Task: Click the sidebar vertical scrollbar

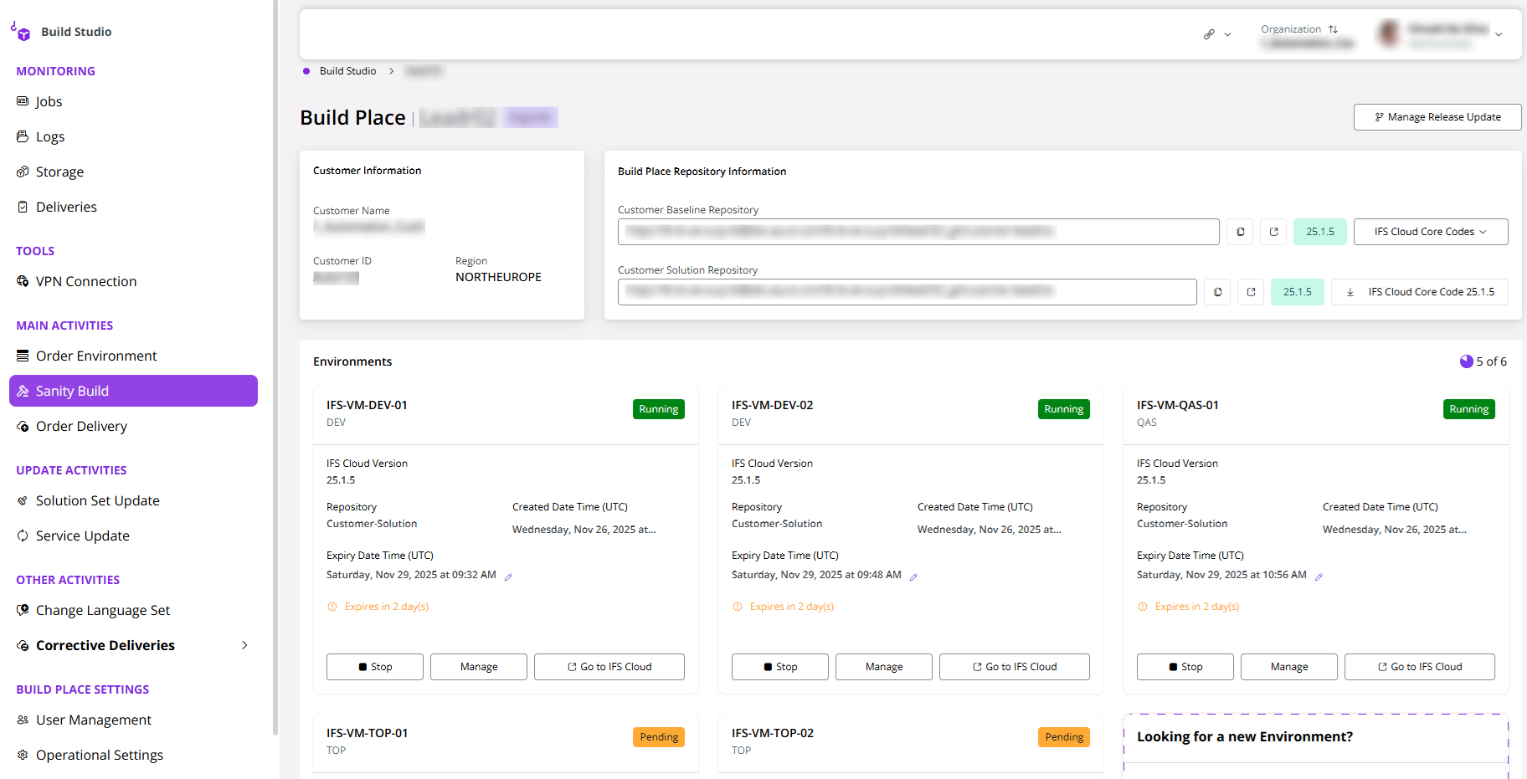Action: click(x=275, y=368)
